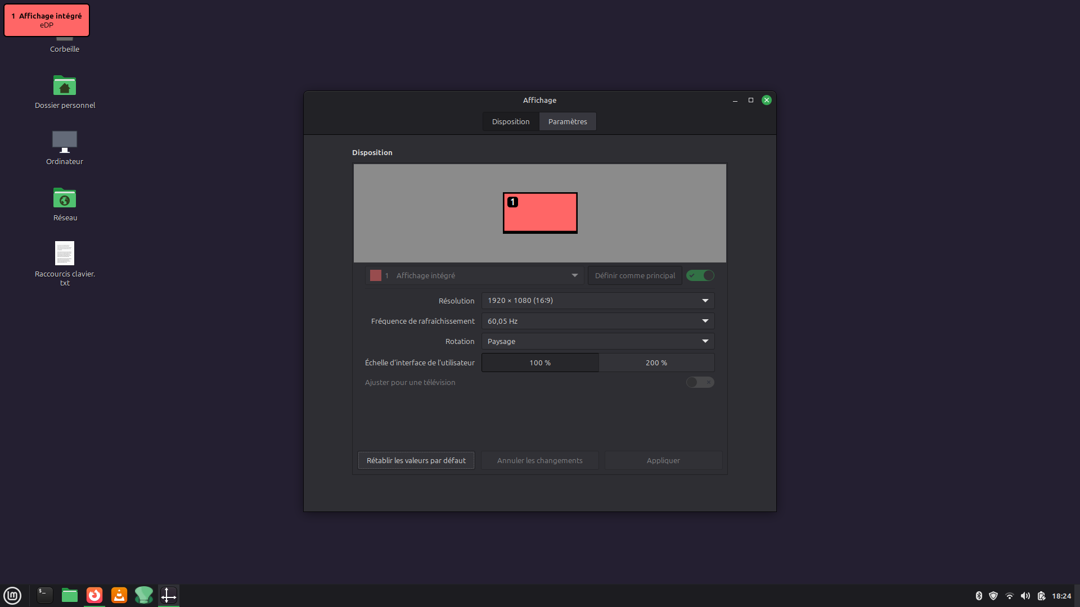The image size is (1080, 607).
Task: Open the Files manager in taskbar
Action: click(x=70, y=595)
